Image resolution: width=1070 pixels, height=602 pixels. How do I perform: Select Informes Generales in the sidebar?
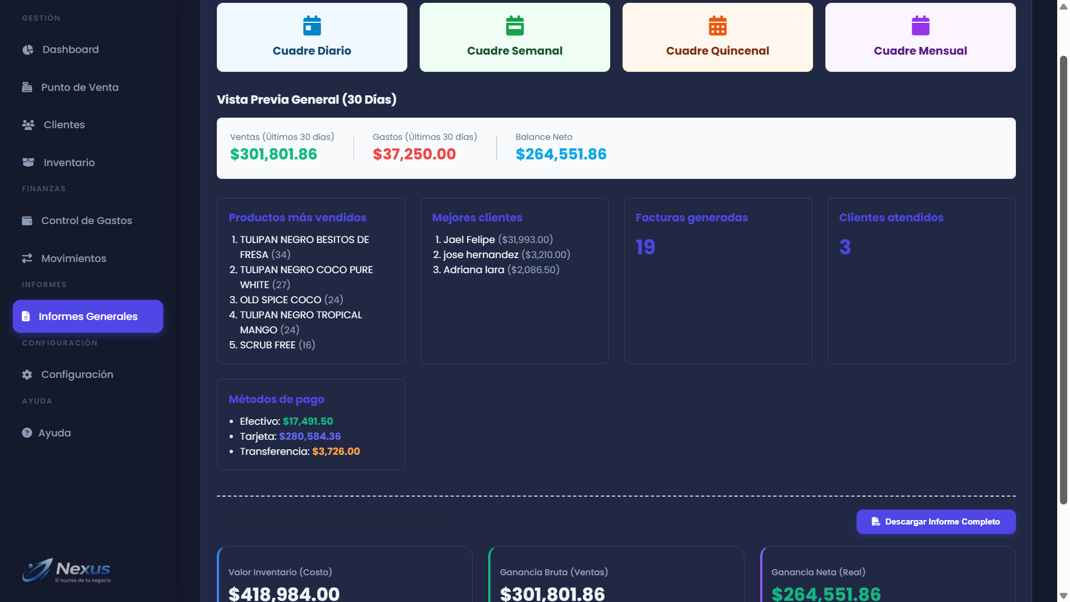coord(88,317)
